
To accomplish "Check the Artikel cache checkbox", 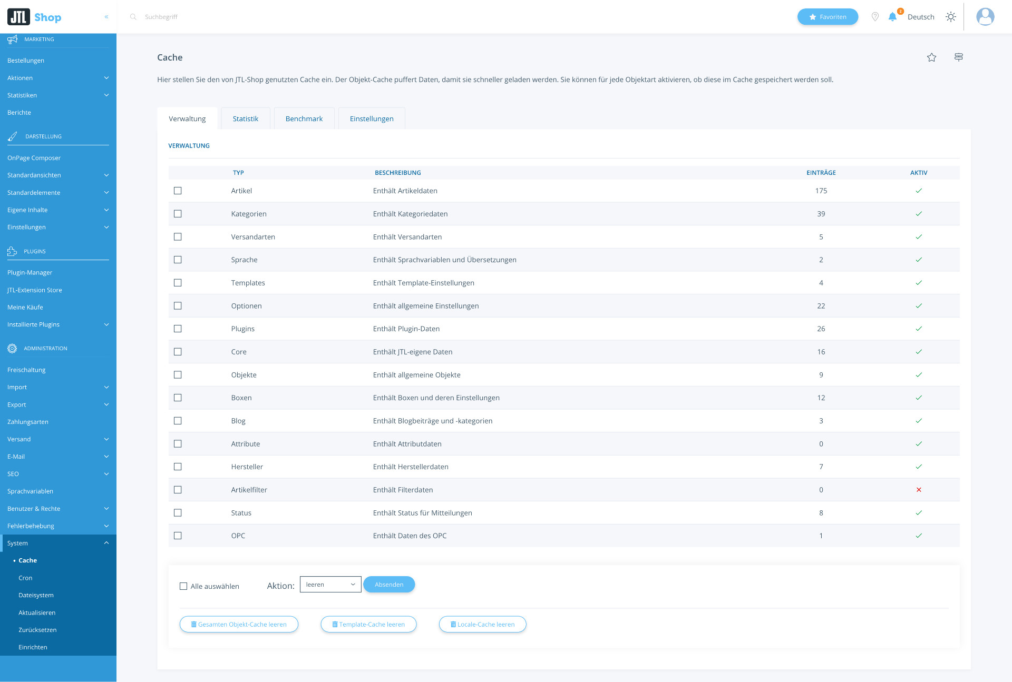I will 178,191.
